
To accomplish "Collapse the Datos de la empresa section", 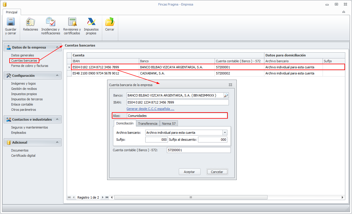I will click(x=57, y=47).
